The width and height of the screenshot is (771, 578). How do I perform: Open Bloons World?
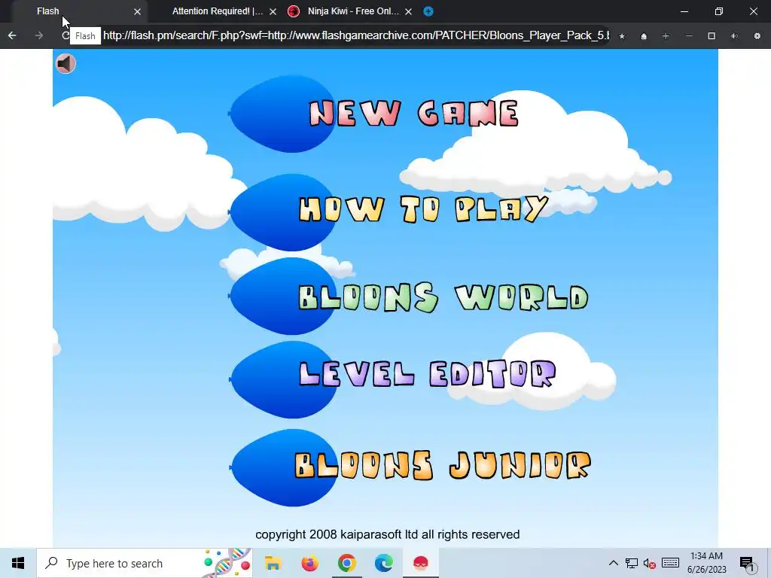pyautogui.click(x=443, y=297)
